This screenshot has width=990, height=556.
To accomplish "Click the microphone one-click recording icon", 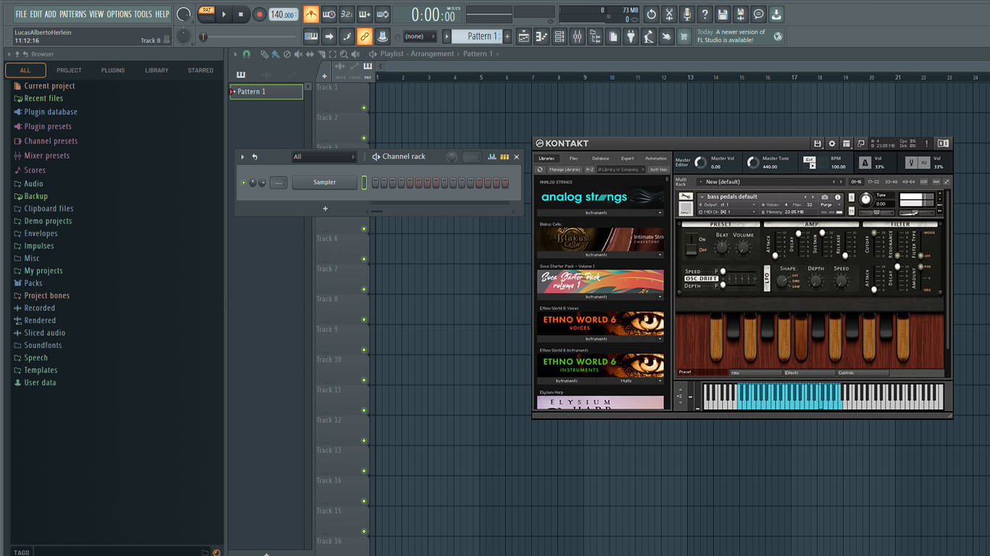I will tap(686, 14).
